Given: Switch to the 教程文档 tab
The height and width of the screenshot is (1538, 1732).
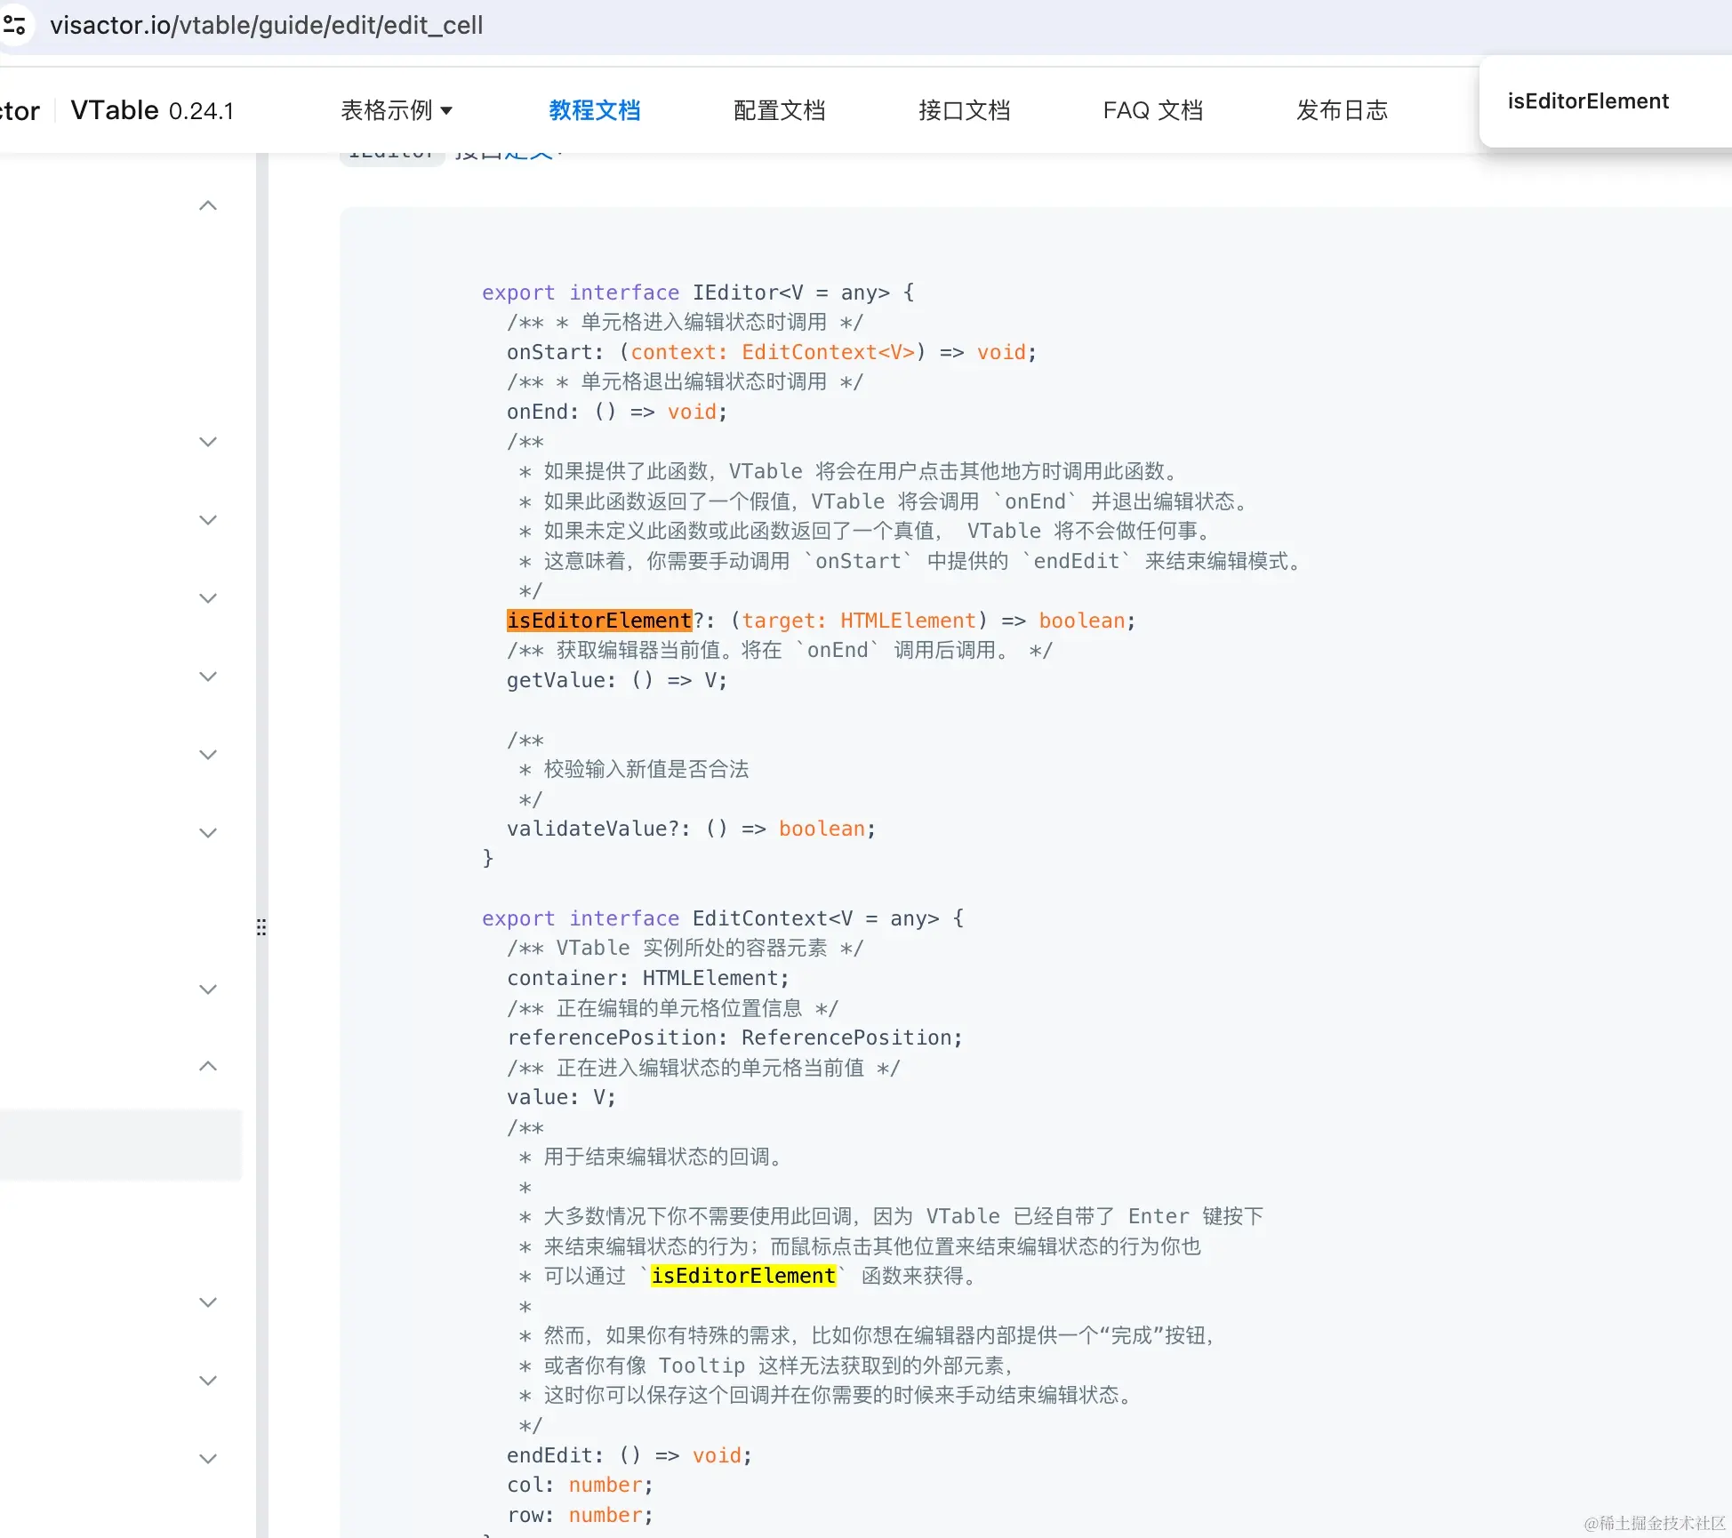Looking at the screenshot, I should pyautogui.click(x=594, y=110).
